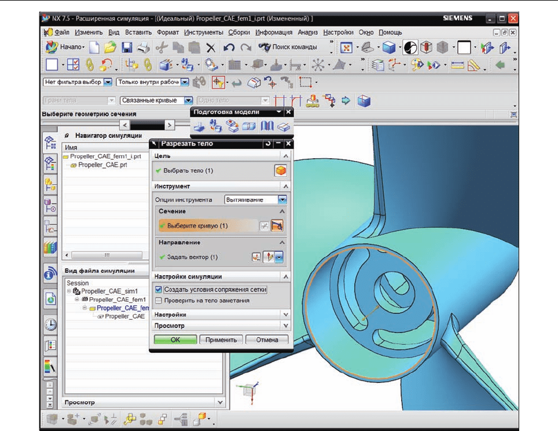Open the clock history icon in sidebar
Screen dimensions: 558x431
[x=50, y=324]
